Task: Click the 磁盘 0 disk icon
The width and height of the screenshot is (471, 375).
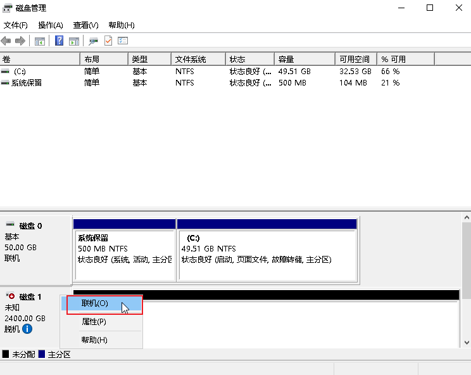Action: coord(10,224)
